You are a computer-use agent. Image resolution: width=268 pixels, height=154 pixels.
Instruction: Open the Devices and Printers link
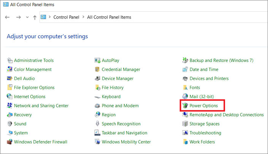click(x=209, y=79)
